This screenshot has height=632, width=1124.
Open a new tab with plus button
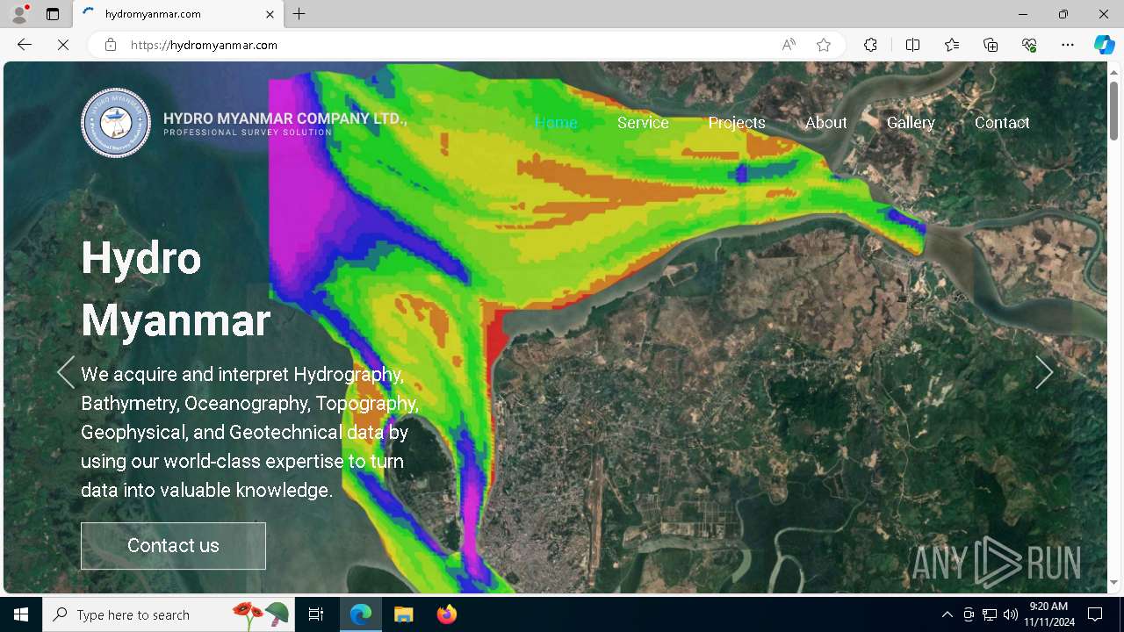pos(299,14)
